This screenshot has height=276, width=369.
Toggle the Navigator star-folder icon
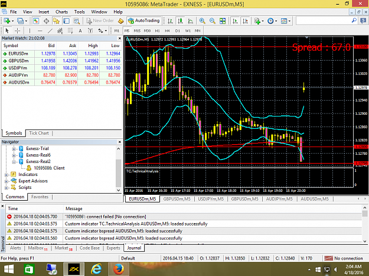tap(56, 21)
